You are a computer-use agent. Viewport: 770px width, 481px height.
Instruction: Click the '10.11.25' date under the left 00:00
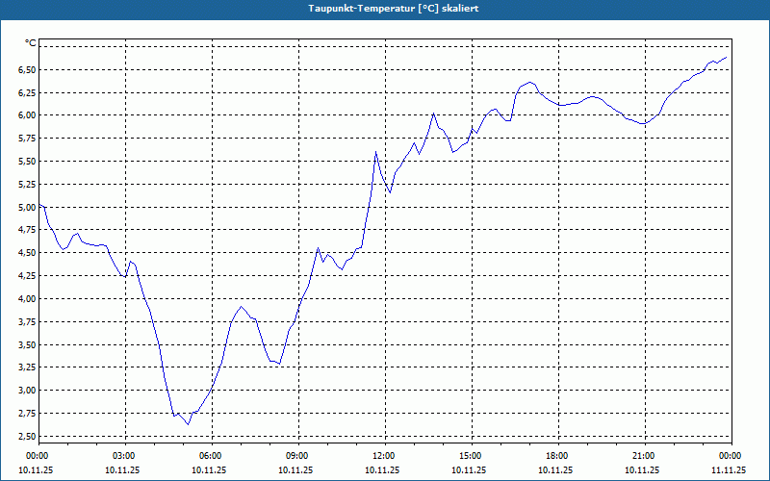pyautogui.click(x=36, y=469)
